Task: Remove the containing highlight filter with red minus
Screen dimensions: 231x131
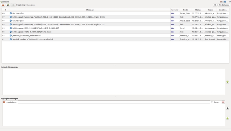Action: 223,102
